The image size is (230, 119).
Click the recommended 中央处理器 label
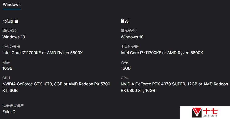[130, 47]
